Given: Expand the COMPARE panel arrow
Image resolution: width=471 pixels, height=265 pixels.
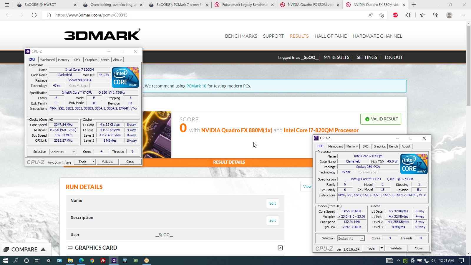Looking at the screenshot, I should pyautogui.click(x=43, y=249).
